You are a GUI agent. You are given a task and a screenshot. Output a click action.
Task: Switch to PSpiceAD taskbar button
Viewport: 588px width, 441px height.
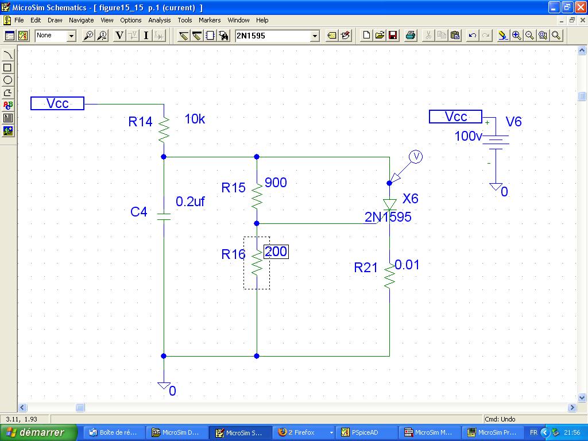[366, 432]
